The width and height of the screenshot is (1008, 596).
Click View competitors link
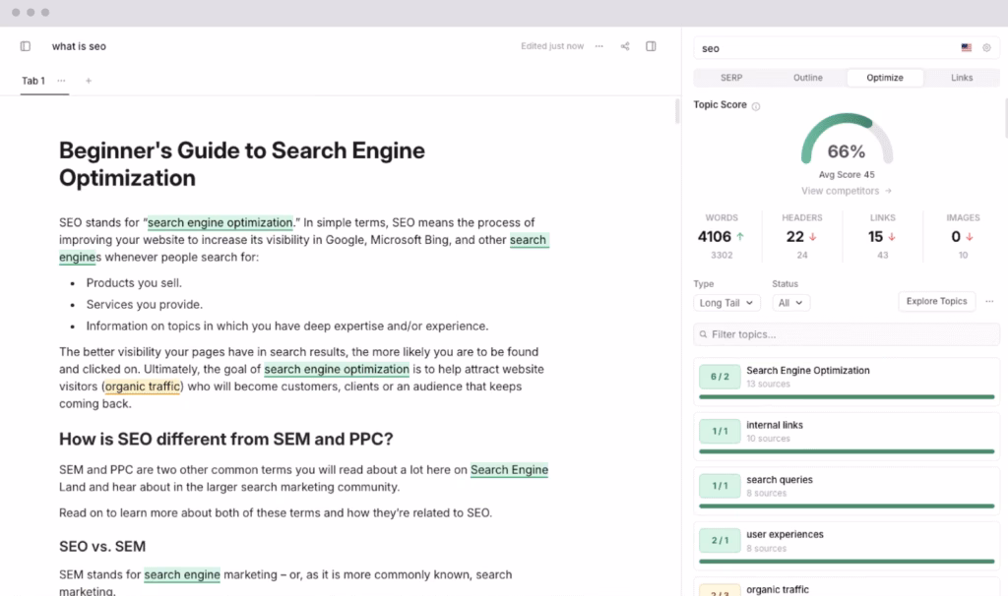(x=842, y=190)
